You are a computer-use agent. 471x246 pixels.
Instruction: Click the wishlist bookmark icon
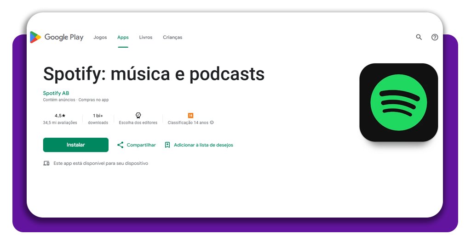167,145
